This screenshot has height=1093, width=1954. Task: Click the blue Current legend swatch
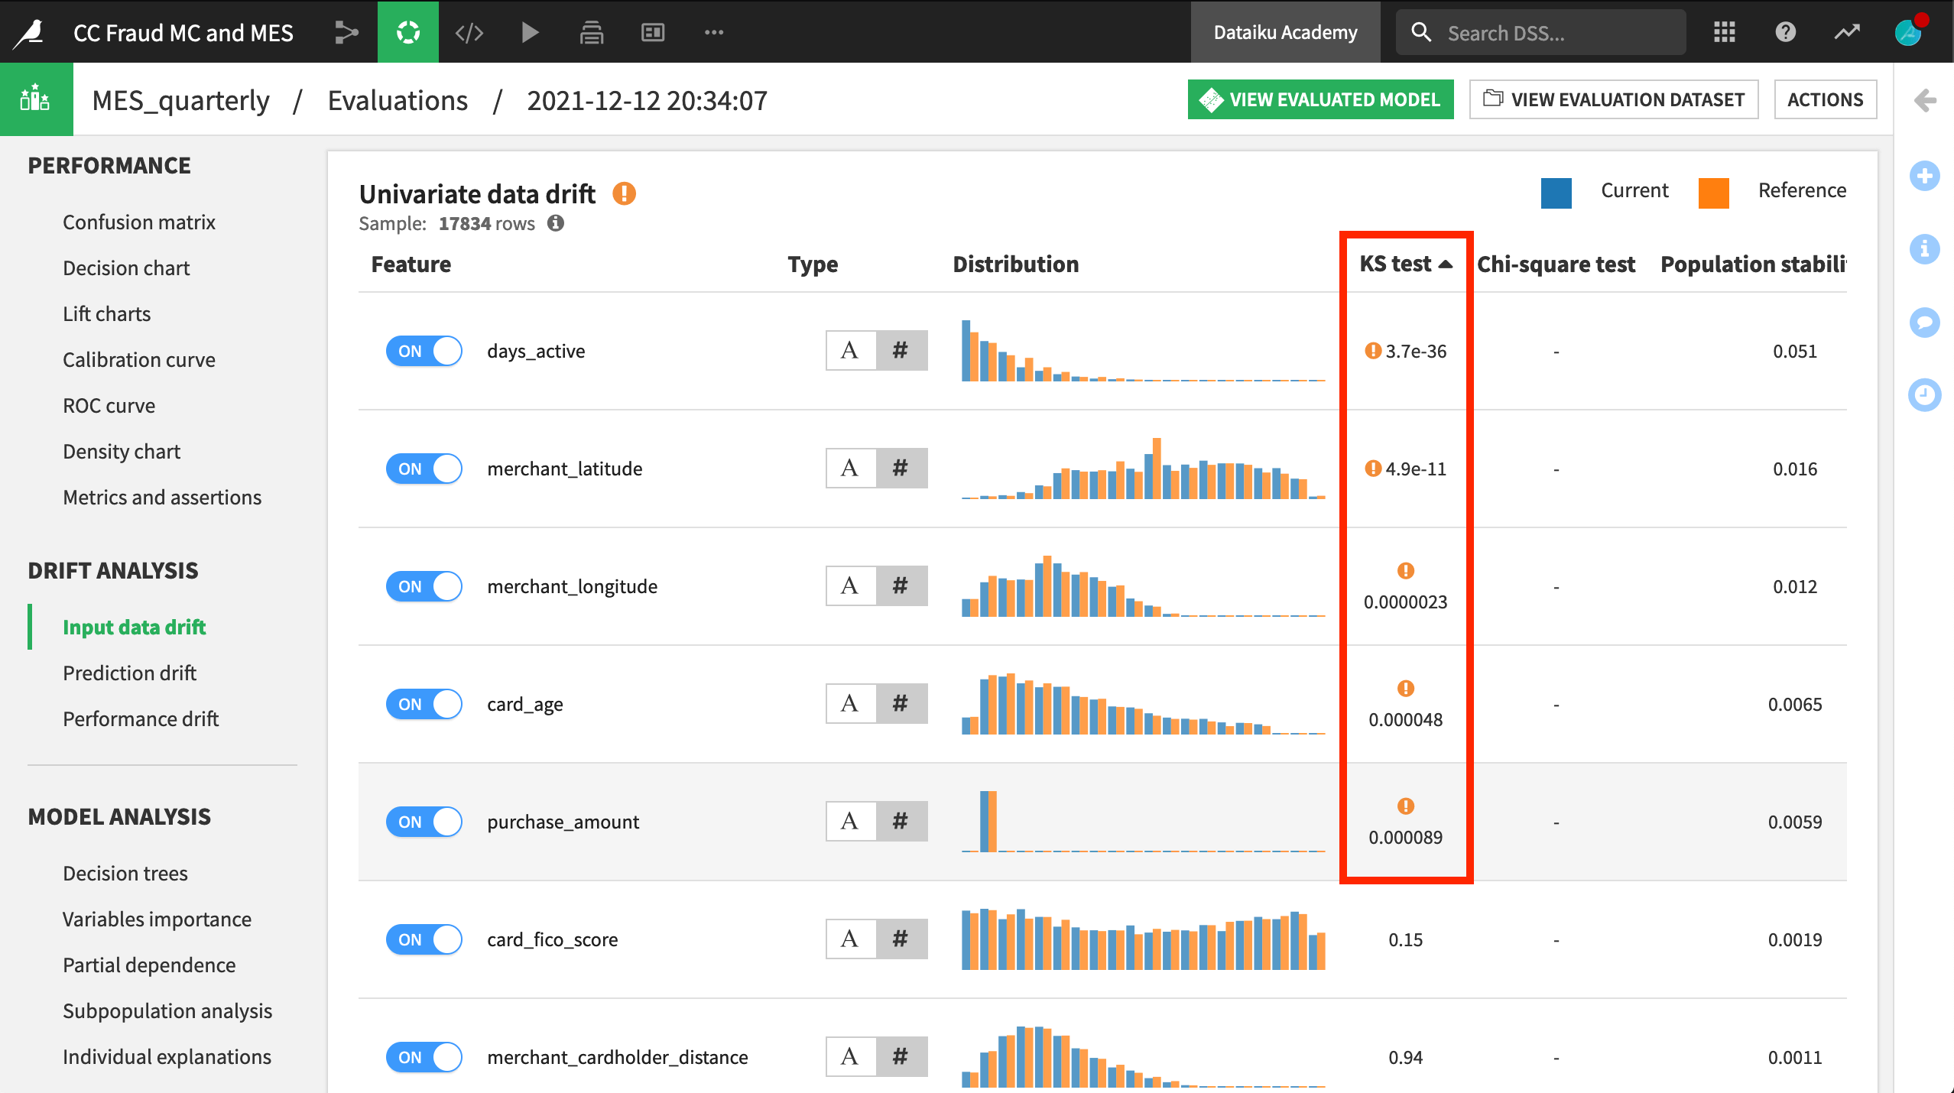coord(1556,193)
